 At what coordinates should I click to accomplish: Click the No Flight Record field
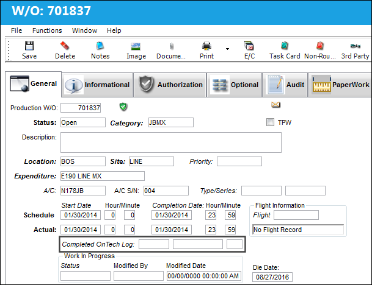(298, 230)
